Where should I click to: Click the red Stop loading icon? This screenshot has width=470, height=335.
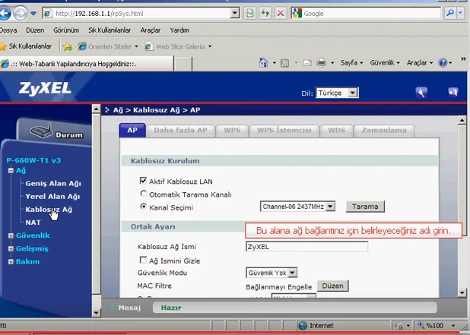coord(281,13)
